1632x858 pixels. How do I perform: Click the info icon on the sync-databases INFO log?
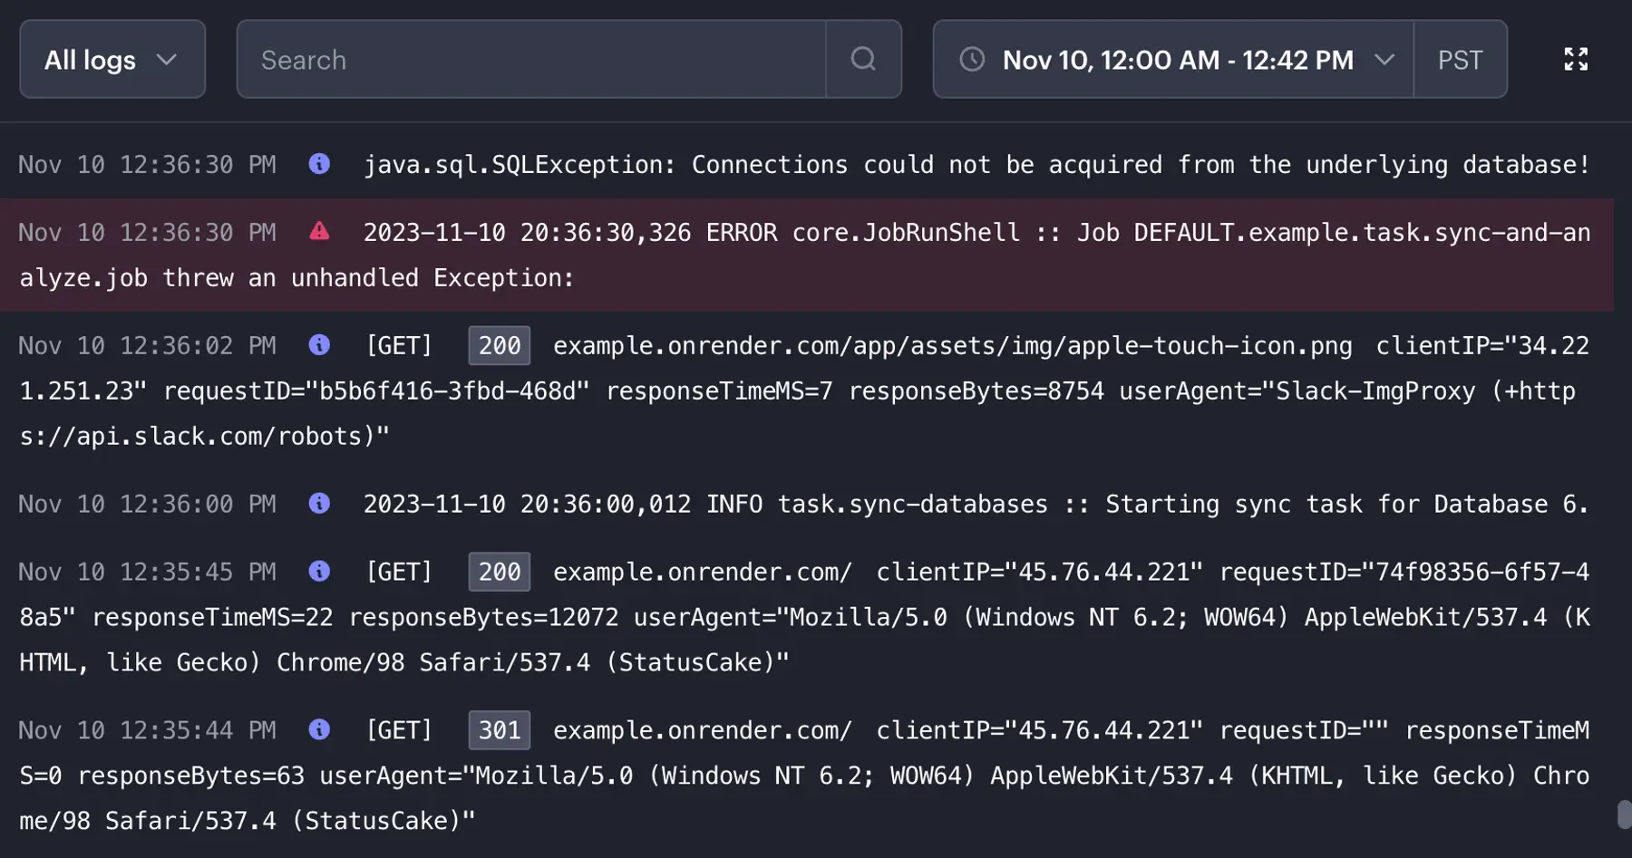(319, 504)
